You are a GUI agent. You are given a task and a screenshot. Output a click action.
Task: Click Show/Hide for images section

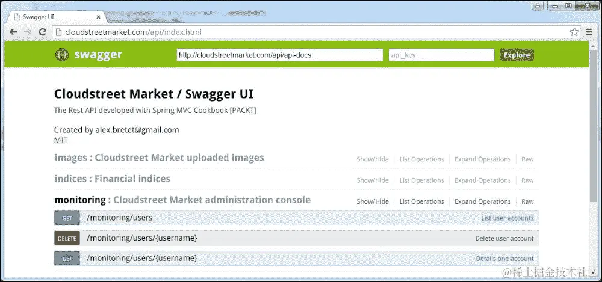[373, 159]
